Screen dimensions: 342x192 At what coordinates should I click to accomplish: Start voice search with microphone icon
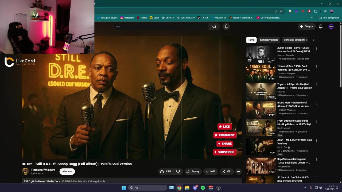226,26
